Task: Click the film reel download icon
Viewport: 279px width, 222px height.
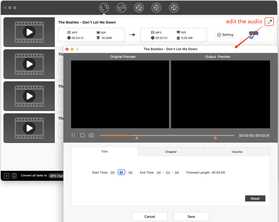Action: (139, 8)
